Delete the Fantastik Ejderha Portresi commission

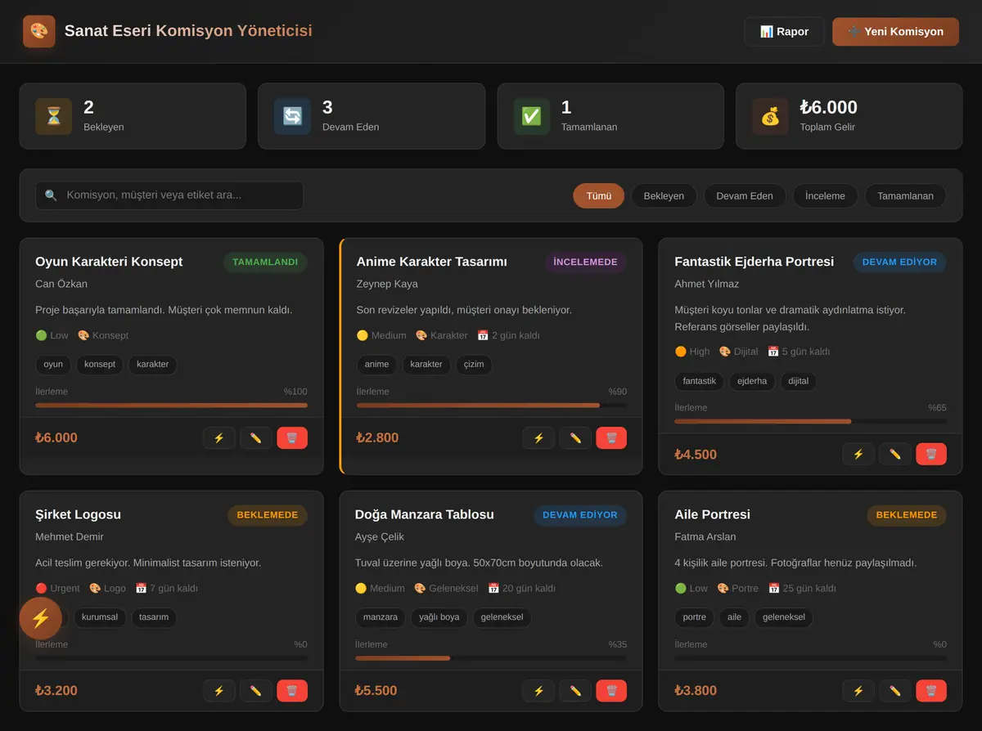(931, 454)
